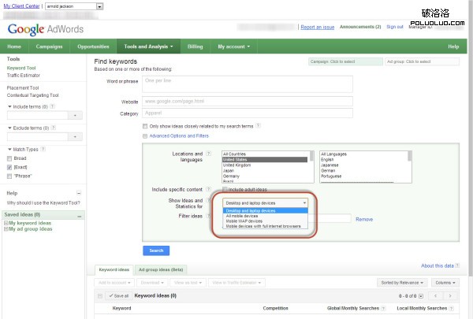Click help icon next to Locations and languages
The image size is (473, 319).
pos(208,154)
